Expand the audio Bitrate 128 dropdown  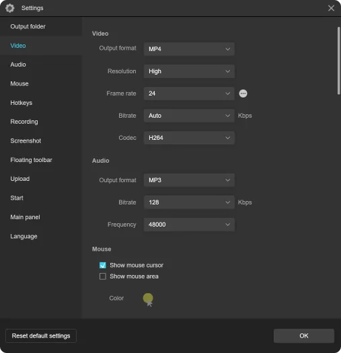click(x=189, y=202)
